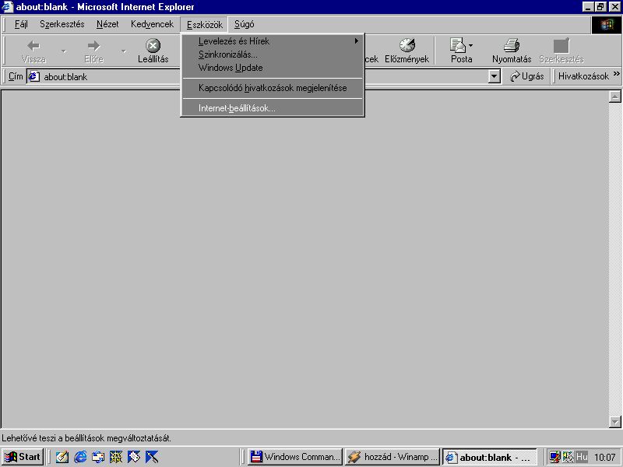Click the IE icon in the title bar
Viewport: 623px width, 467px height.
pos(8,7)
